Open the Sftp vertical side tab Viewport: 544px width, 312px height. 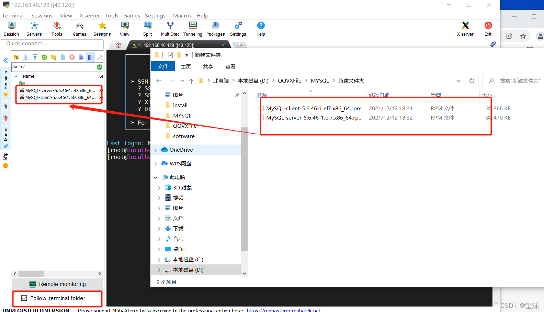tap(5, 161)
